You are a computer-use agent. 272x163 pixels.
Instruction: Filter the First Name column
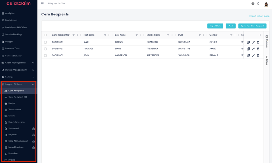point(105,35)
